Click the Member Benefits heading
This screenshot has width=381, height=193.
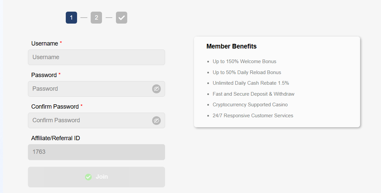point(232,46)
